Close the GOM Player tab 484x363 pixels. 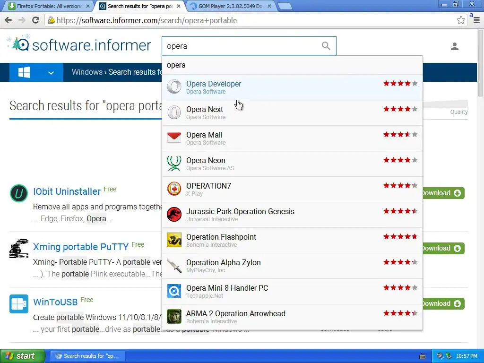point(269,6)
